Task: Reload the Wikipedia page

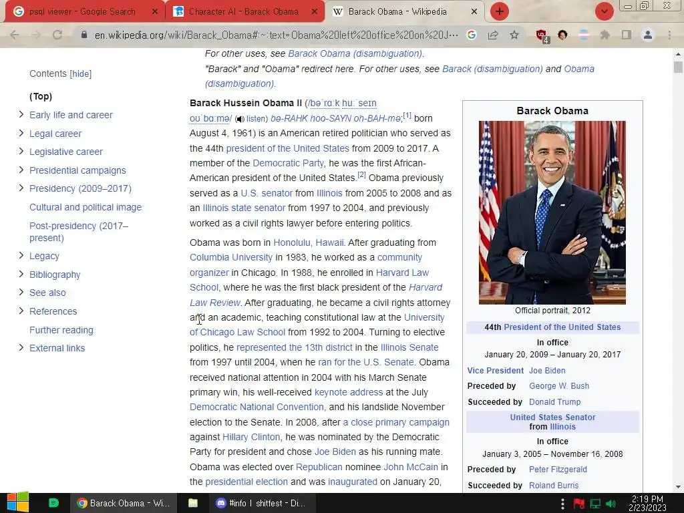Action: point(57,35)
